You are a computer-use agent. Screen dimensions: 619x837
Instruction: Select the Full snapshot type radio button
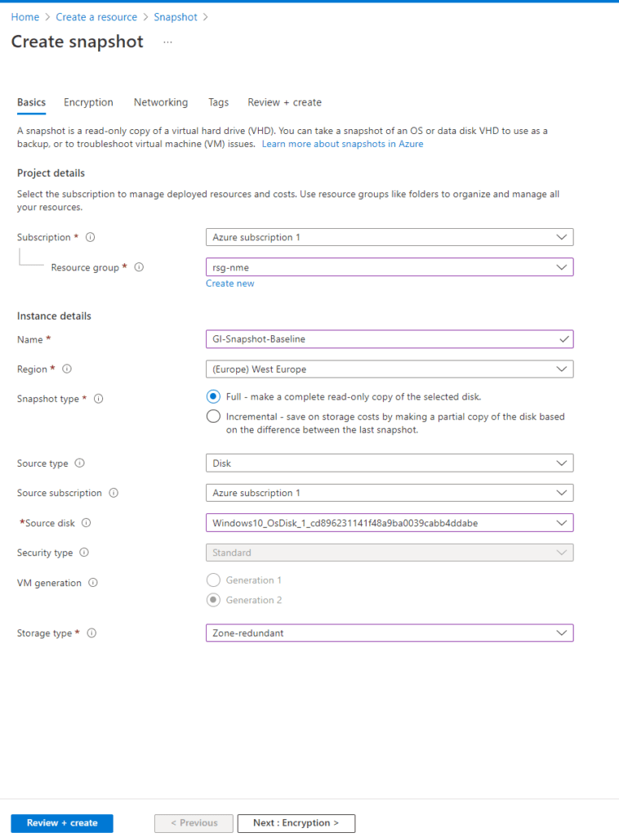pos(213,396)
